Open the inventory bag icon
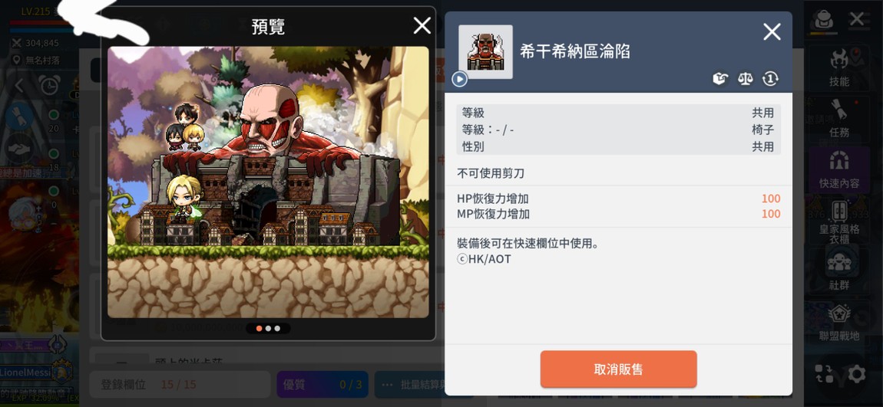 [x=823, y=20]
